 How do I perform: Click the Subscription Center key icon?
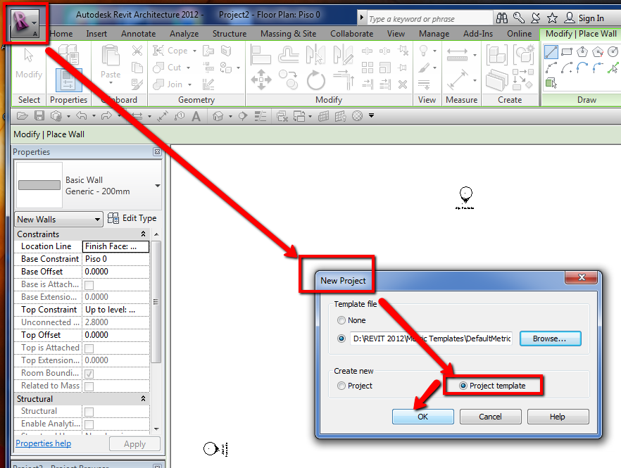(x=518, y=18)
